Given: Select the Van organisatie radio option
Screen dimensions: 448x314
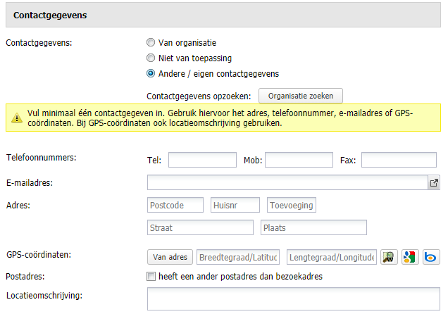Looking at the screenshot, I should (x=151, y=42).
